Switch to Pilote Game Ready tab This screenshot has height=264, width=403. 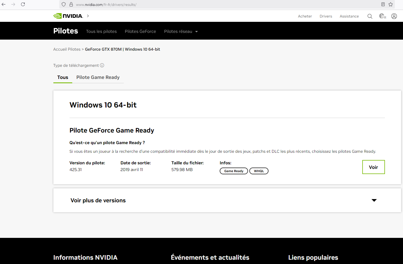tap(98, 77)
